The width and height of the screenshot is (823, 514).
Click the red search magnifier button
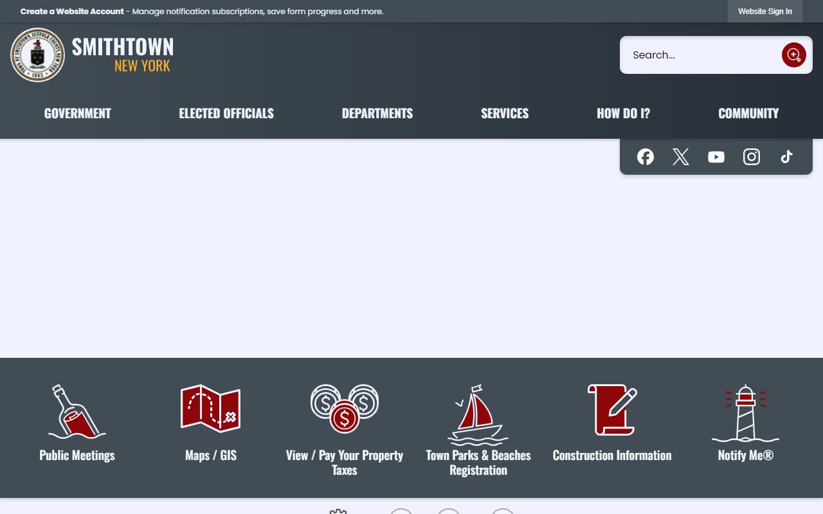click(793, 55)
